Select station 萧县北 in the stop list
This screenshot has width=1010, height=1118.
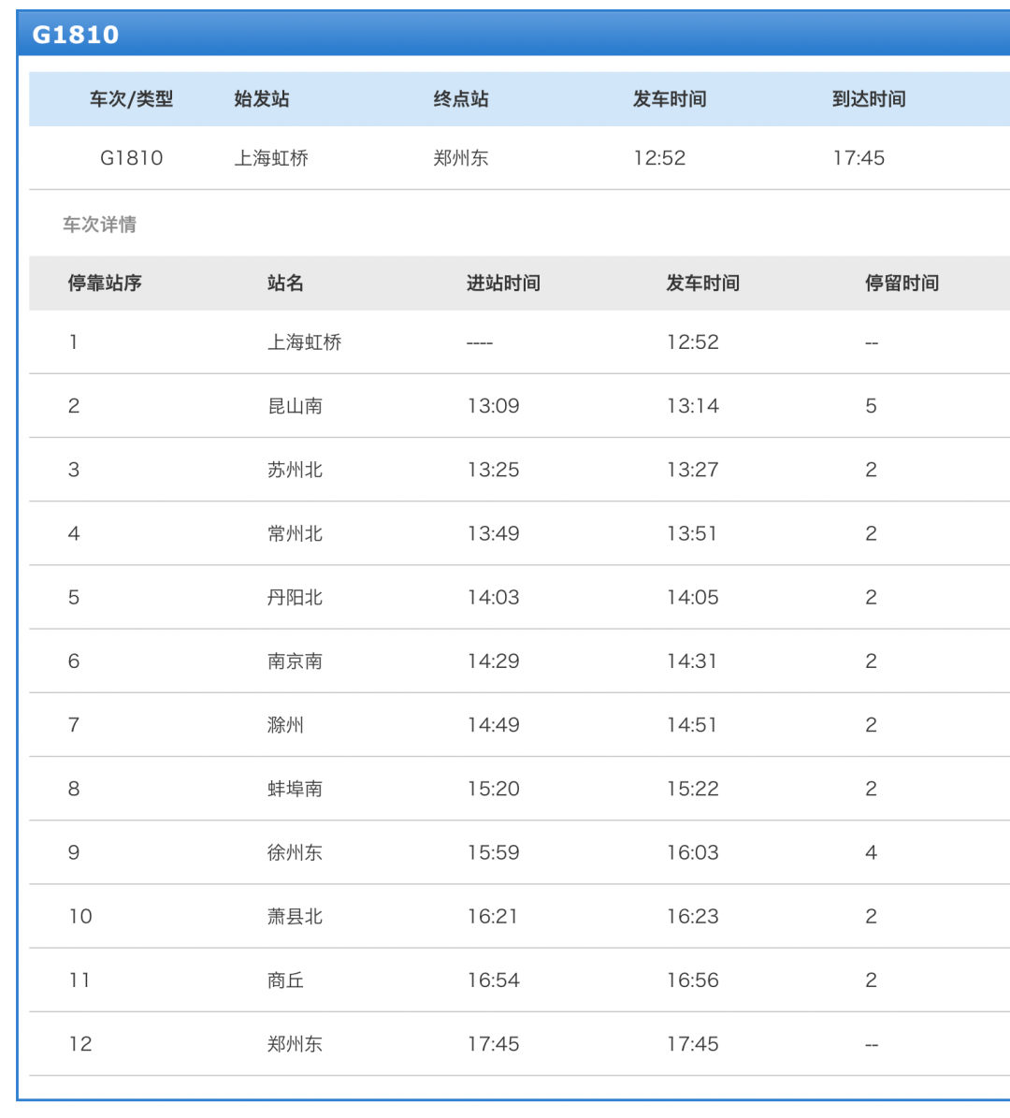pos(296,916)
